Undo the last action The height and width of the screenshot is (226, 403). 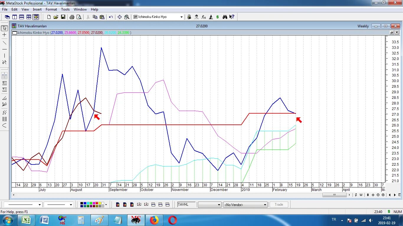111,17
